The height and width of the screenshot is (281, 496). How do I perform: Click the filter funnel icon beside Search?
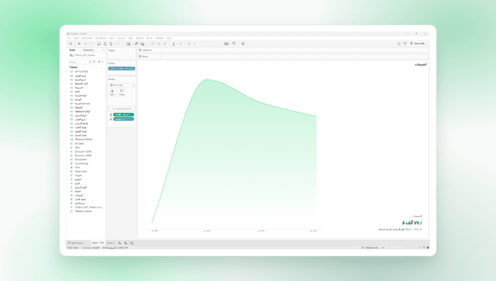pyautogui.click(x=95, y=62)
